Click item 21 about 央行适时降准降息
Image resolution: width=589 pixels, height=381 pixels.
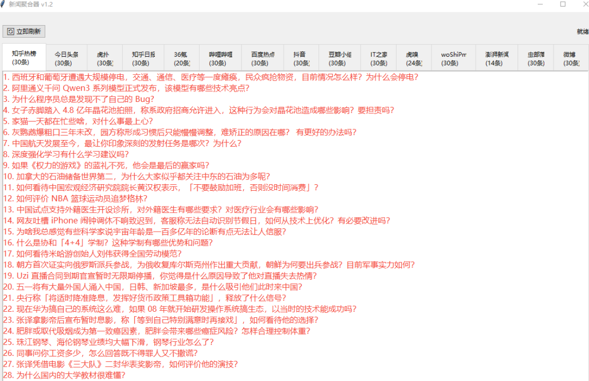point(145,298)
